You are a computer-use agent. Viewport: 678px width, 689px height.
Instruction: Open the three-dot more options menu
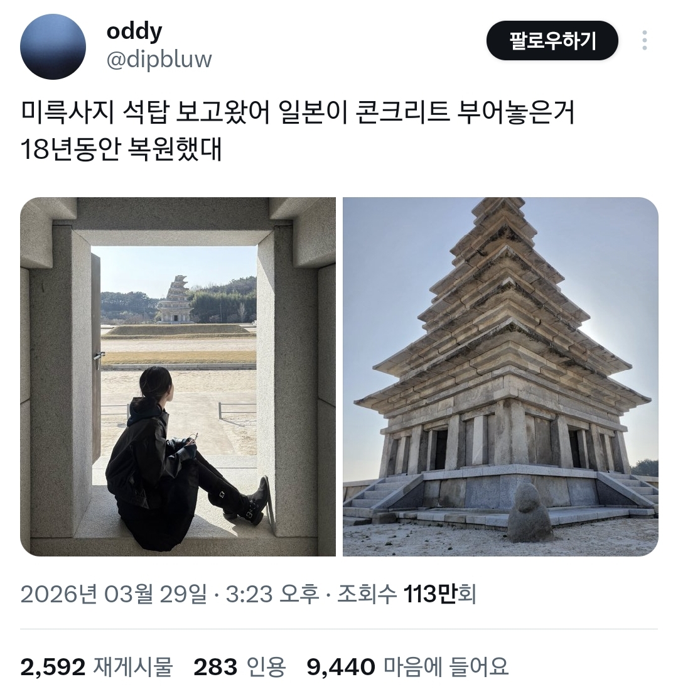tap(644, 40)
